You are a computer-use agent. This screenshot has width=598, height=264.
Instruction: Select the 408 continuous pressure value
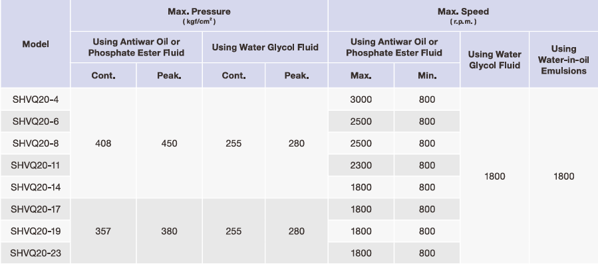pos(103,143)
